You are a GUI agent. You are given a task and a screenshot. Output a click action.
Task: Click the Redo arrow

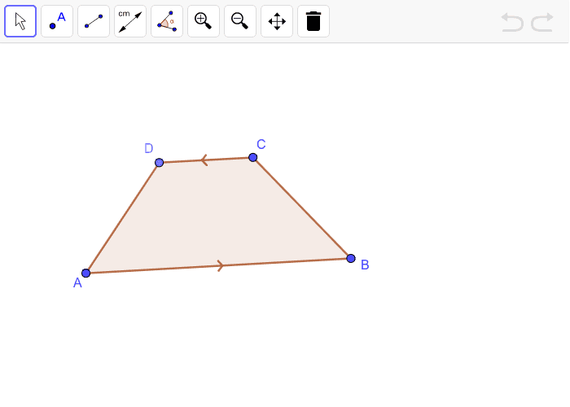tap(542, 22)
